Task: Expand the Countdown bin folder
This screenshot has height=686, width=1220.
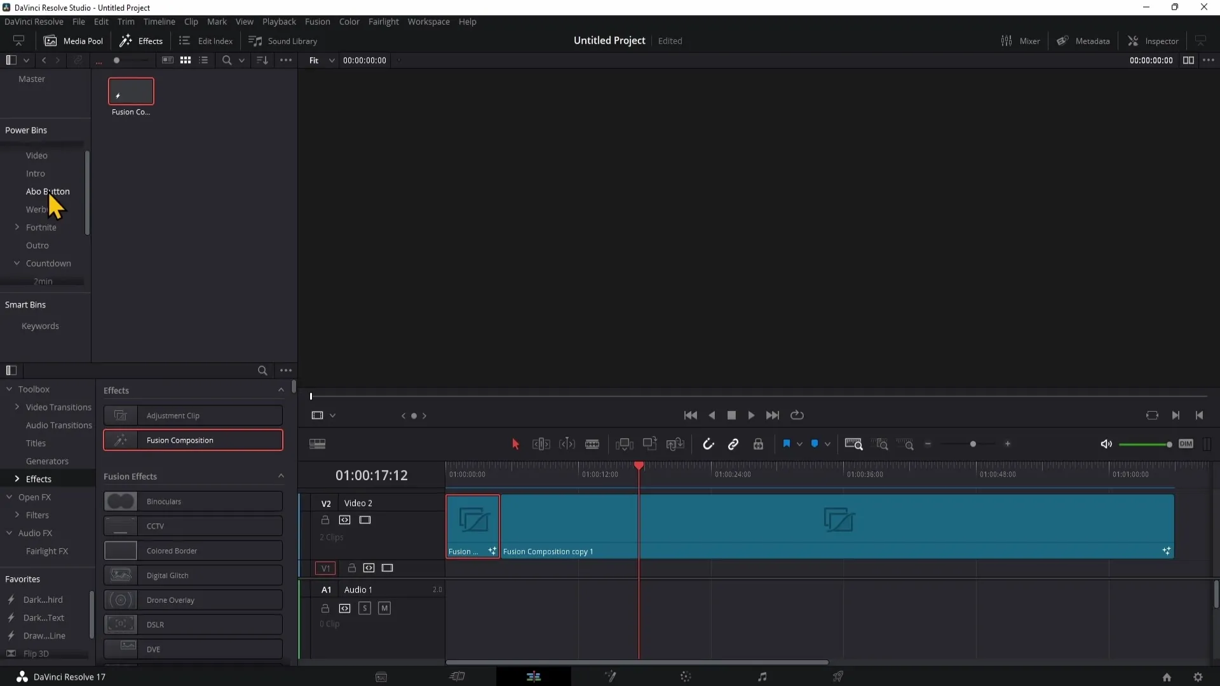Action: [x=17, y=262]
